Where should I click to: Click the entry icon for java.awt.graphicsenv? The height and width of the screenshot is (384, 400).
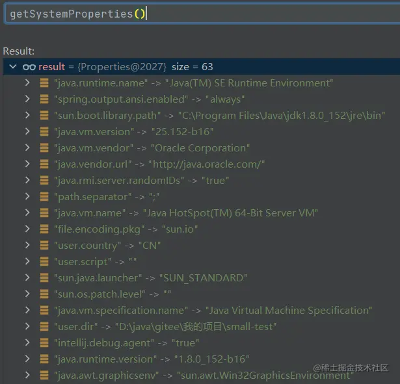click(44, 376)
